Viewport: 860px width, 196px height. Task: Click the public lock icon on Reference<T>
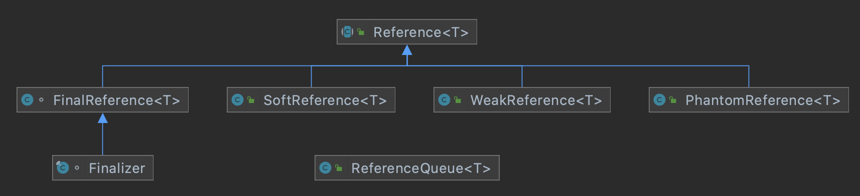point(361,32)
